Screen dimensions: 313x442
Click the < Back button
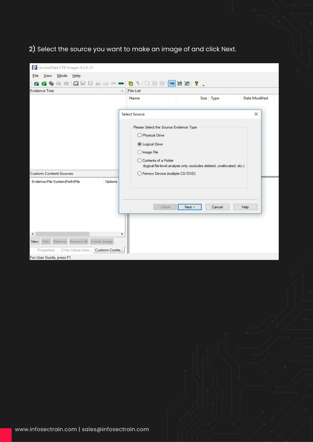(x=165, y=207)
